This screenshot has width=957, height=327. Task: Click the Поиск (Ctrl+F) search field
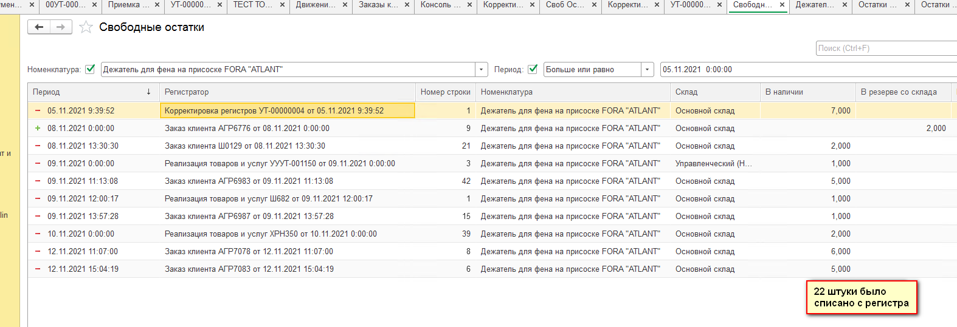(x=885, y=49)
